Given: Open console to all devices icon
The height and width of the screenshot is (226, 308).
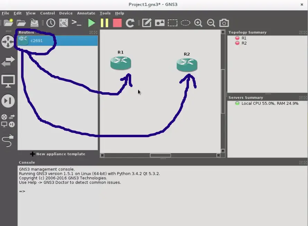Looking at the screenshot, I should pos(76,23).
